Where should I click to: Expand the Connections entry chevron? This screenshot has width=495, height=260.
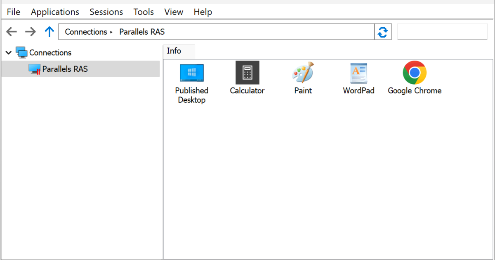click(x=8, y=52)
